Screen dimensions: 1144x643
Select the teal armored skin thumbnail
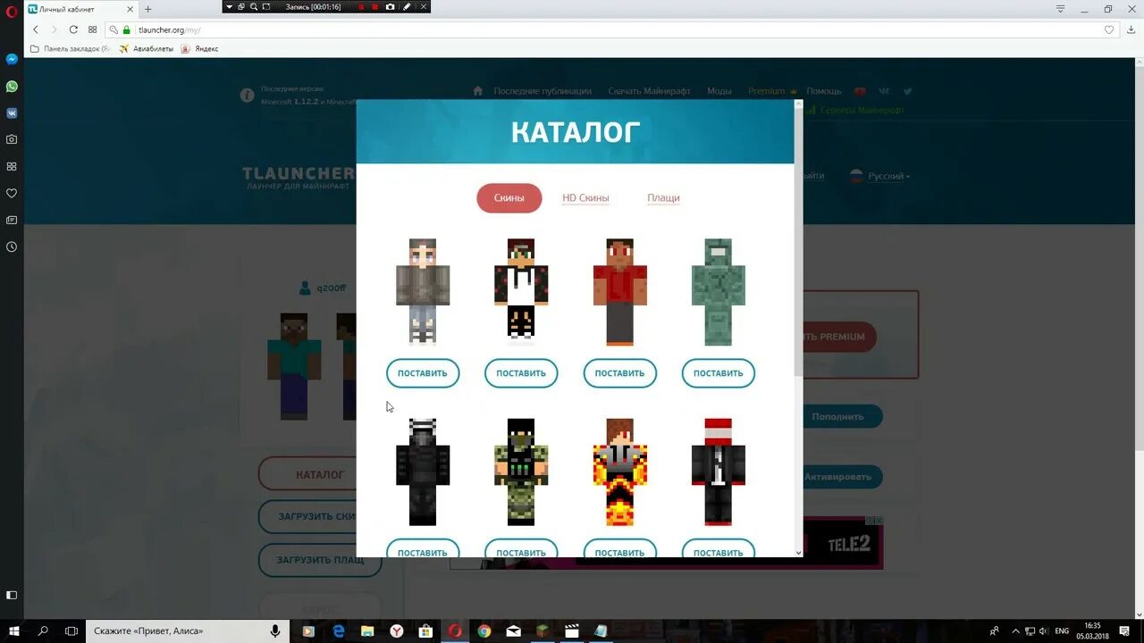pyautogui.click(x=719, y=291)
